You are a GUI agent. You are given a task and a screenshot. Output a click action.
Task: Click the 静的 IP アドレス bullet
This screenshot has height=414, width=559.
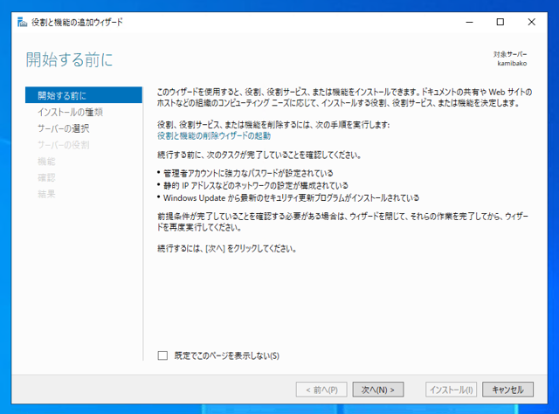point(256,185)
